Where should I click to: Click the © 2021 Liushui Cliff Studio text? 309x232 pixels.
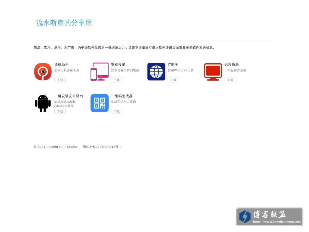click(x=55, y=147)
